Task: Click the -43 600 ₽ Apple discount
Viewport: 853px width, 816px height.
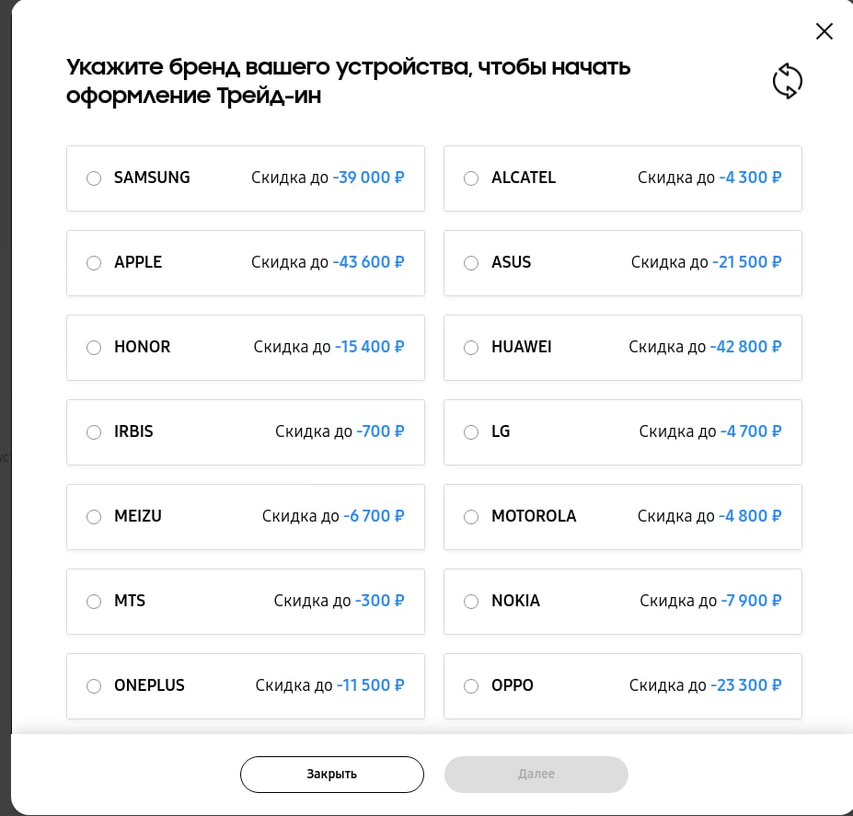Action: tap(368, 262)
